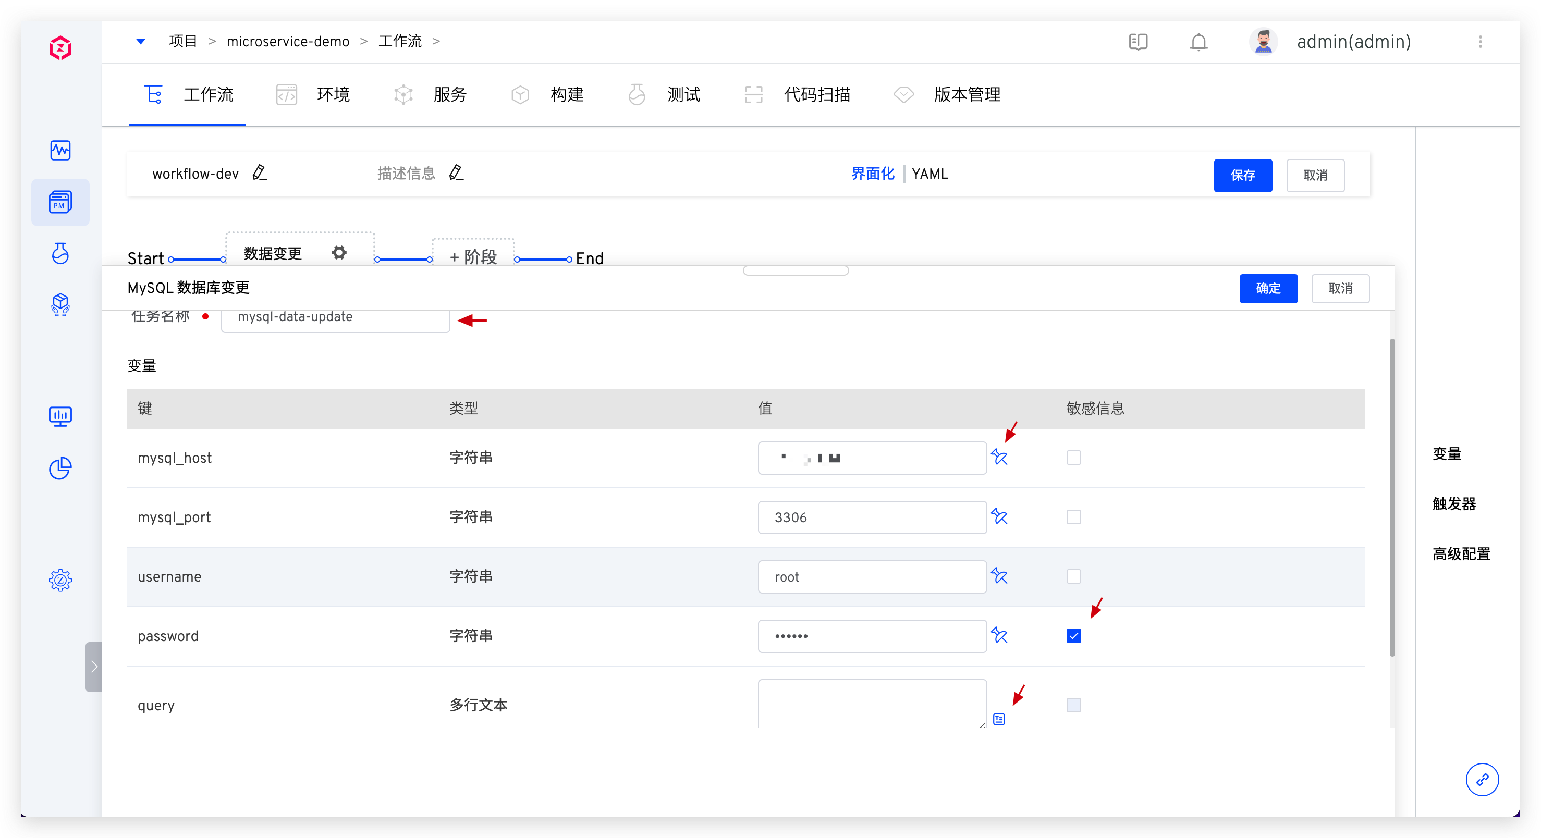Expand the collapsed sidebar chevron

pos(94,667)
